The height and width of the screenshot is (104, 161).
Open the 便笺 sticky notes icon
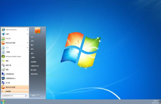tap(3, 61)
